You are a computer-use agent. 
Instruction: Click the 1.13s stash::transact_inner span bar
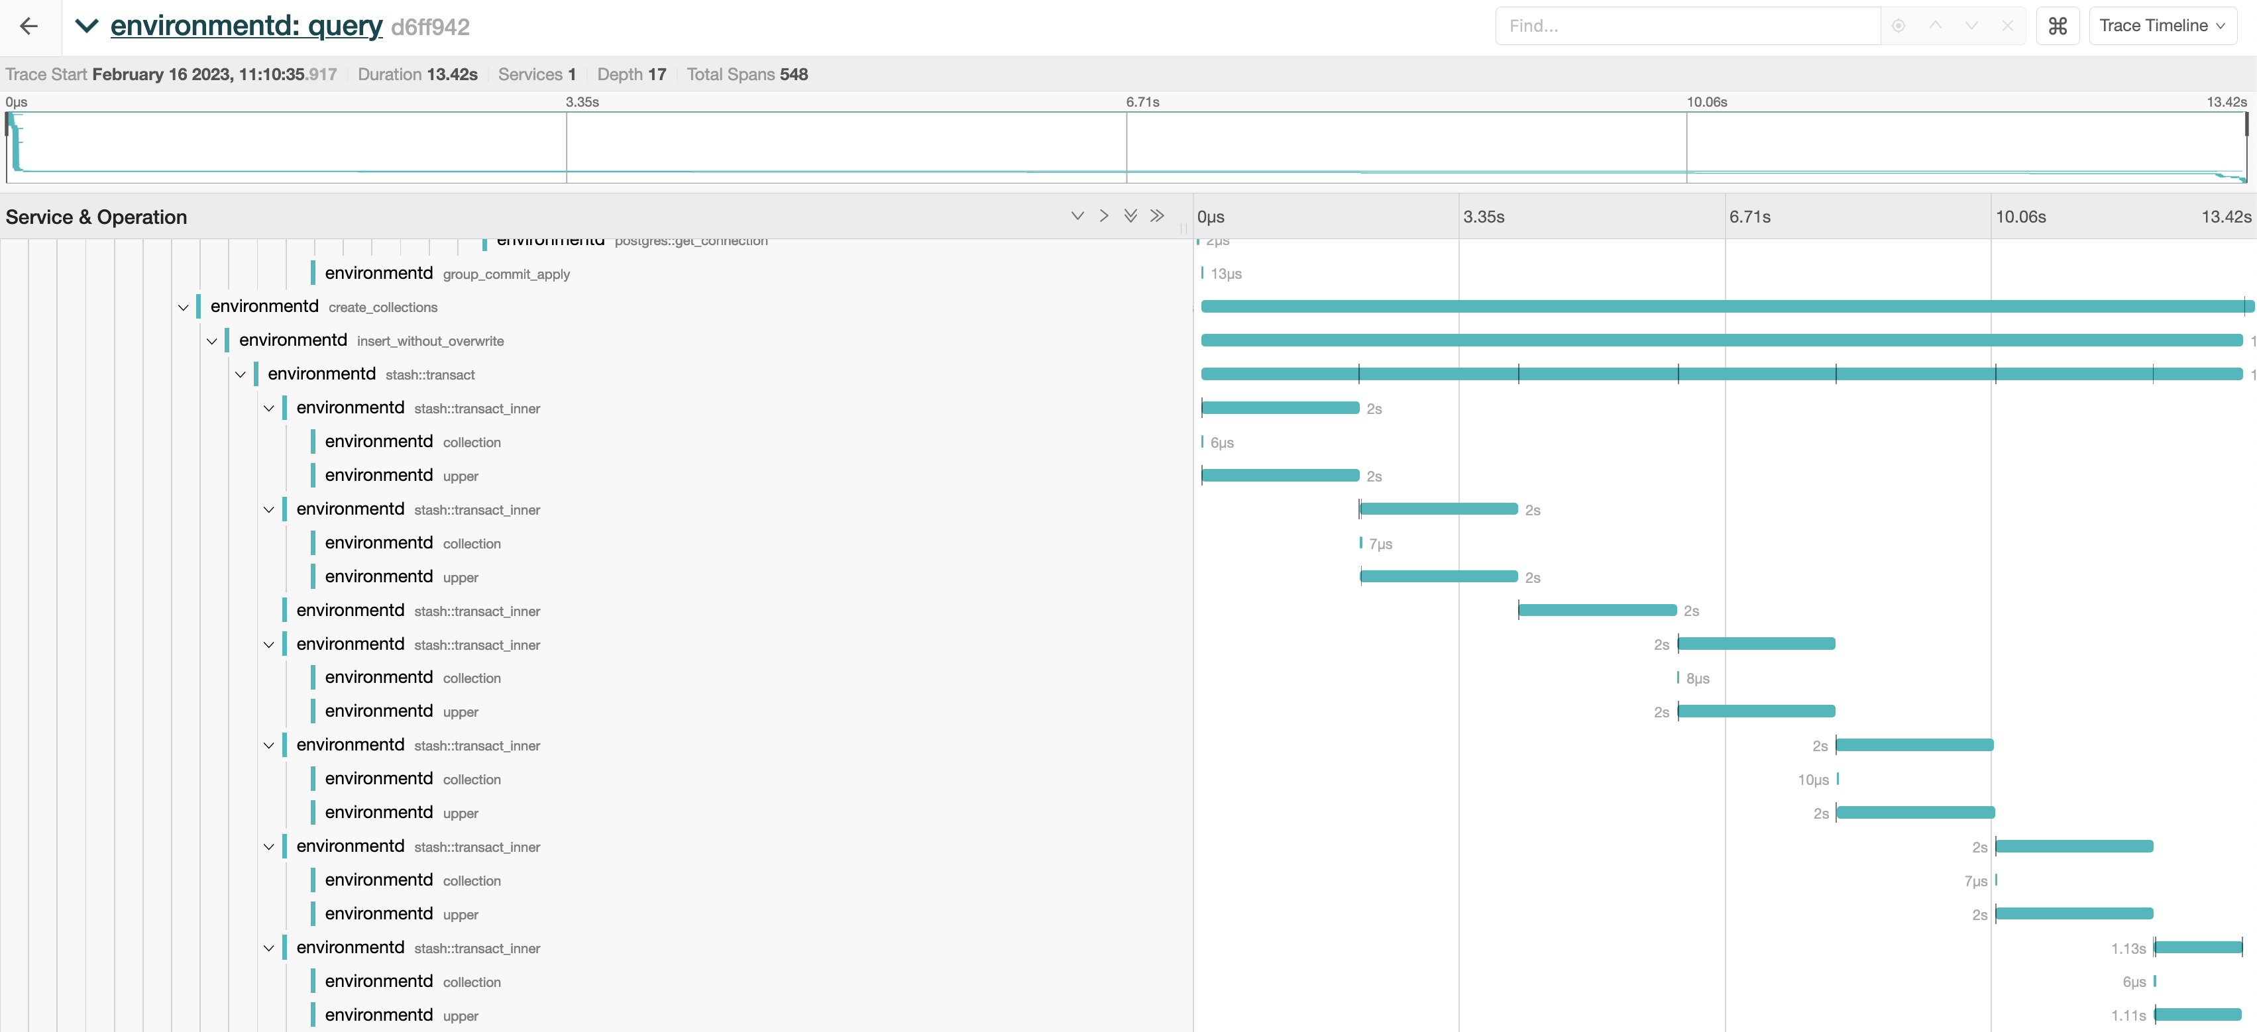tap(2197, 947)
